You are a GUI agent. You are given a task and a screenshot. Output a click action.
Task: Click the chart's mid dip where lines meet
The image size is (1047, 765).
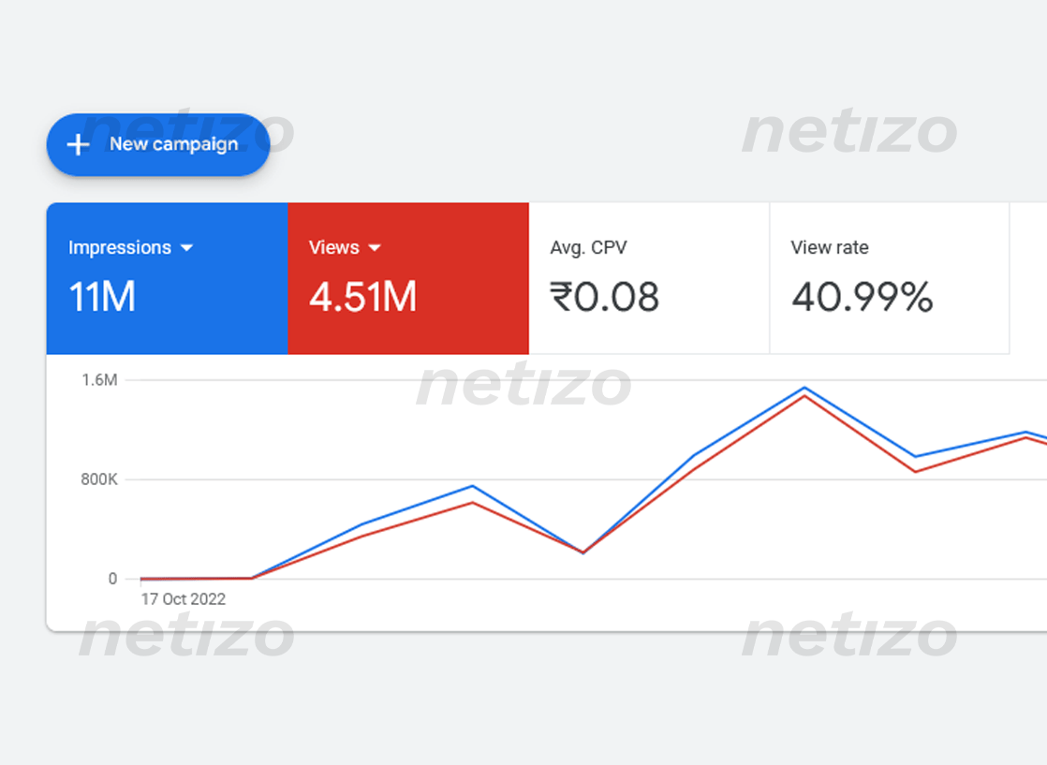(582, 552)
